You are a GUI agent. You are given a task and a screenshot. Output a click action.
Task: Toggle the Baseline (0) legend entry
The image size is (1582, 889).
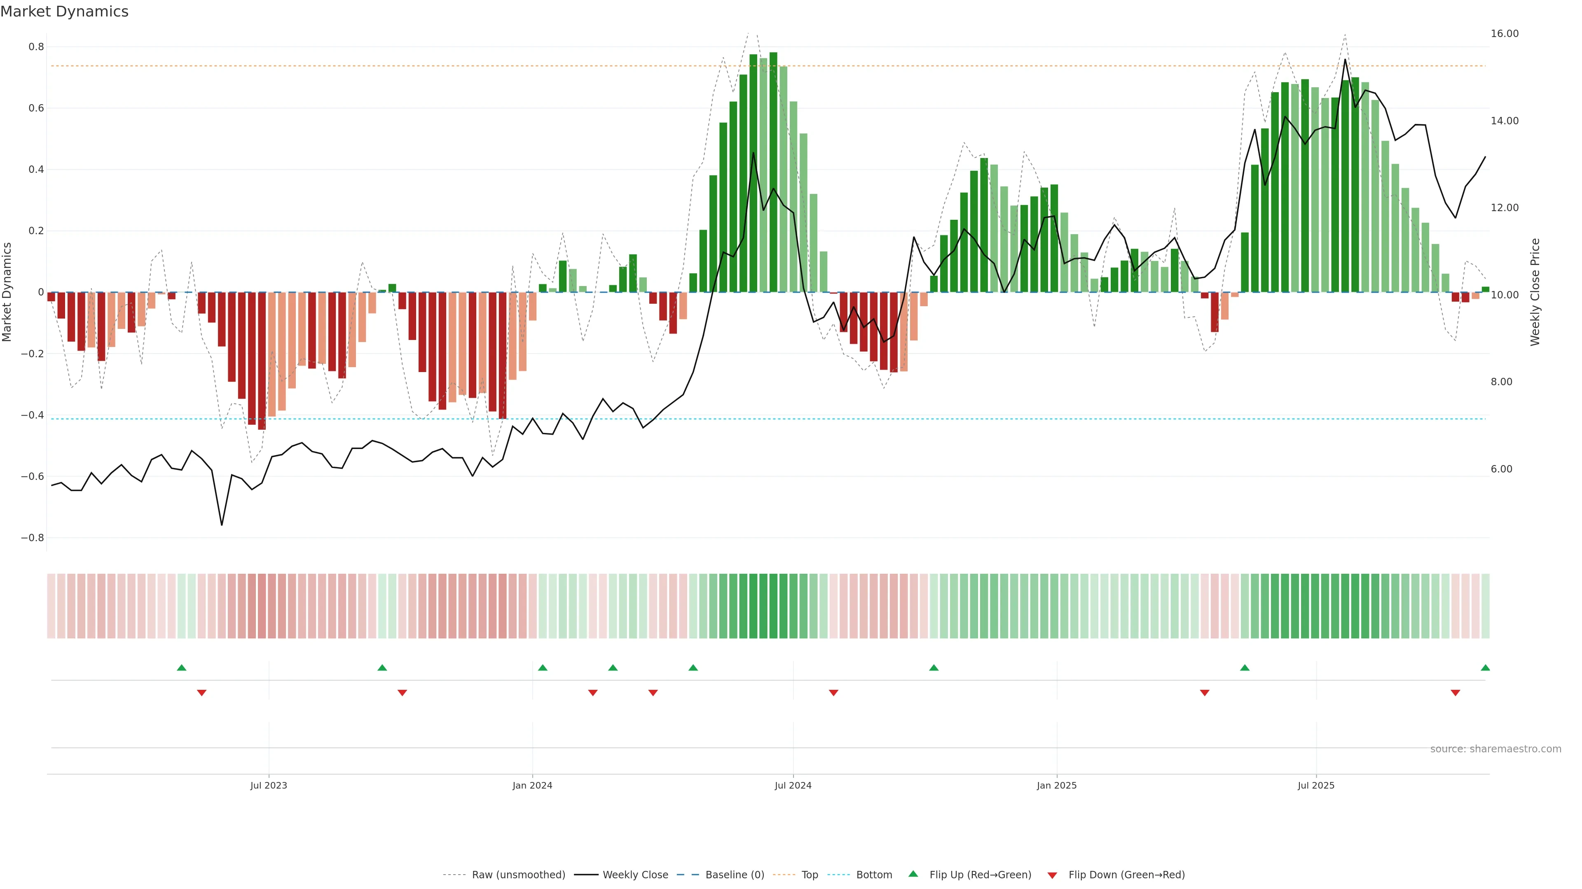[735, 875]
